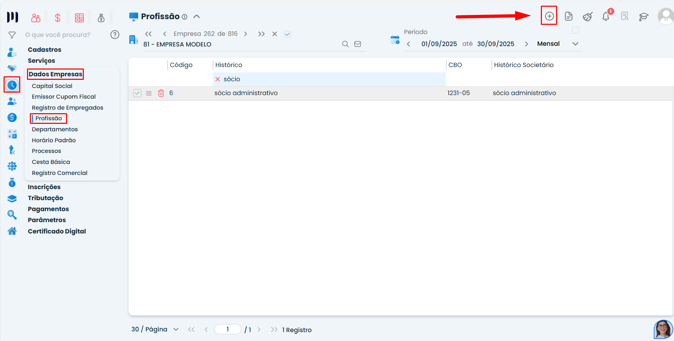Click the start date 01/09/2025
This screenshot has height=341, width=674.
coord(439,44)
